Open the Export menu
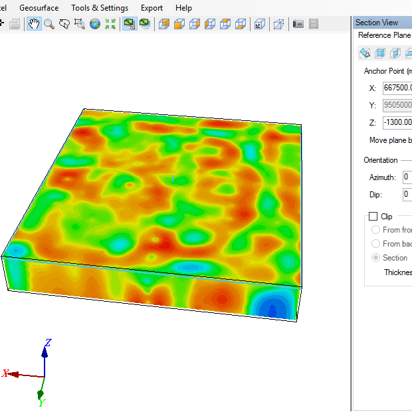This screenshot has width=412, height=412. pyautogui.click(x=152, y=8)
